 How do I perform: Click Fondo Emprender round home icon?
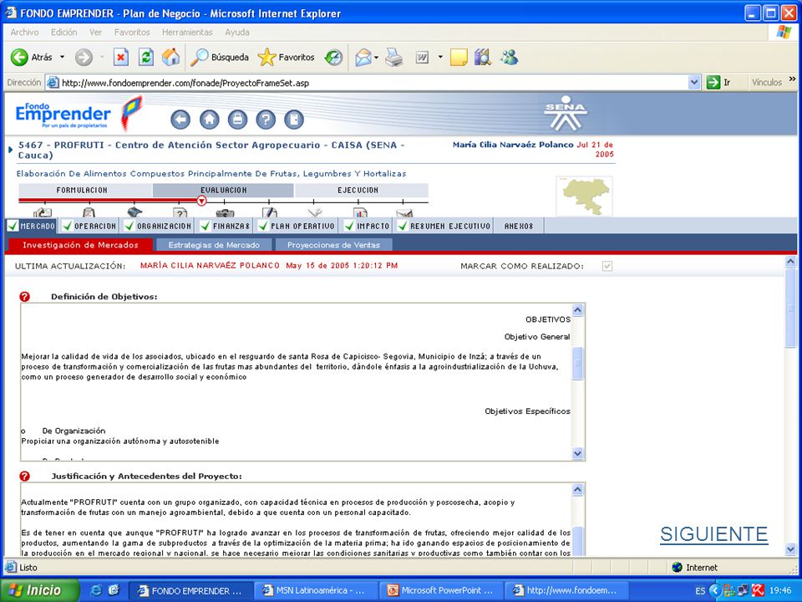[209, 120]
